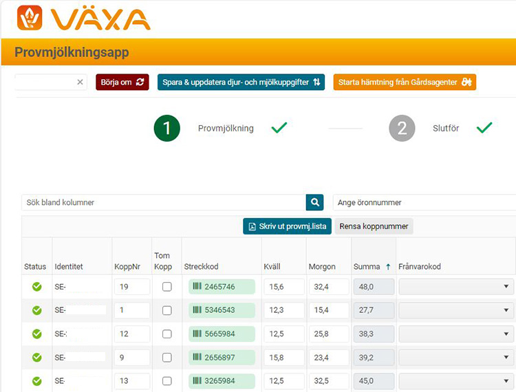The width and height of the screenshot is (516, 392).
Task: Click Summa value 48,0
Action: tap(374, 287)
